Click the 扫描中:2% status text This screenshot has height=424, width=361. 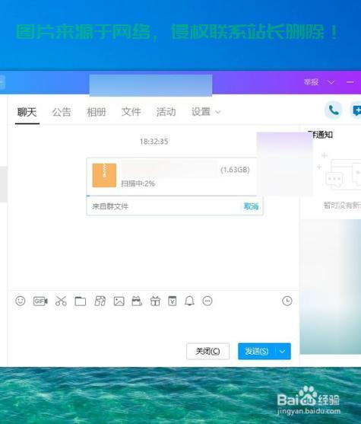(138, 183)
